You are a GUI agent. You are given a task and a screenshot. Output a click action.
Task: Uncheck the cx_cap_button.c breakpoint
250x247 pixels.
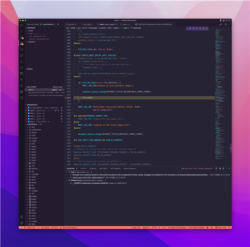[29, 108]
